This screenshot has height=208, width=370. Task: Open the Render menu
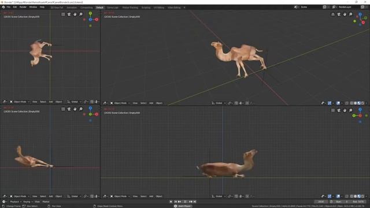click(23, 8)
